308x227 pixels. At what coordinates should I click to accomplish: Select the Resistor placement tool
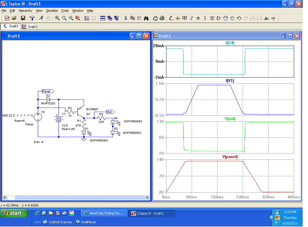(x=192, y=18)
